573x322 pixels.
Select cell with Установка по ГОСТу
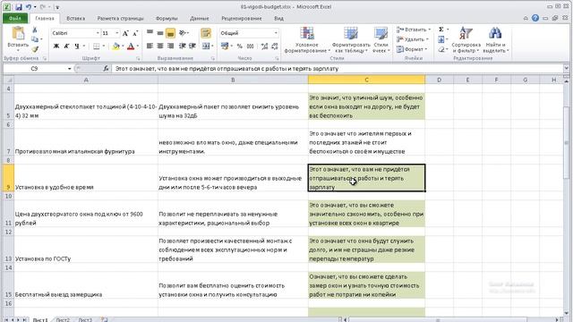point(86,250)
